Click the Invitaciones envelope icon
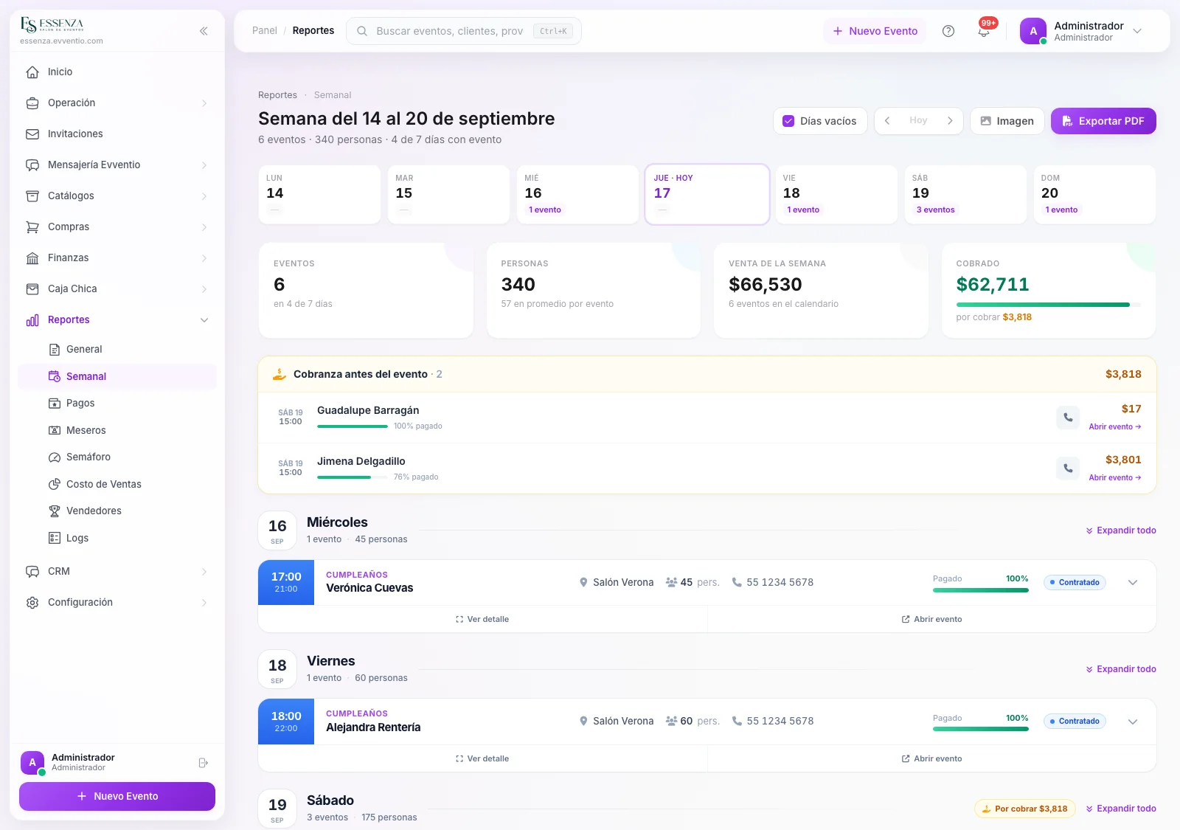 [32, 134]
